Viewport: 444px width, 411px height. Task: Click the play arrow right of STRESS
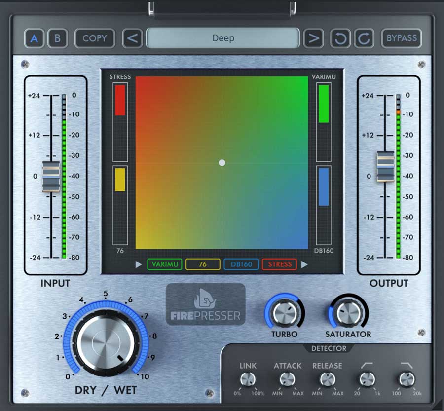304,264
